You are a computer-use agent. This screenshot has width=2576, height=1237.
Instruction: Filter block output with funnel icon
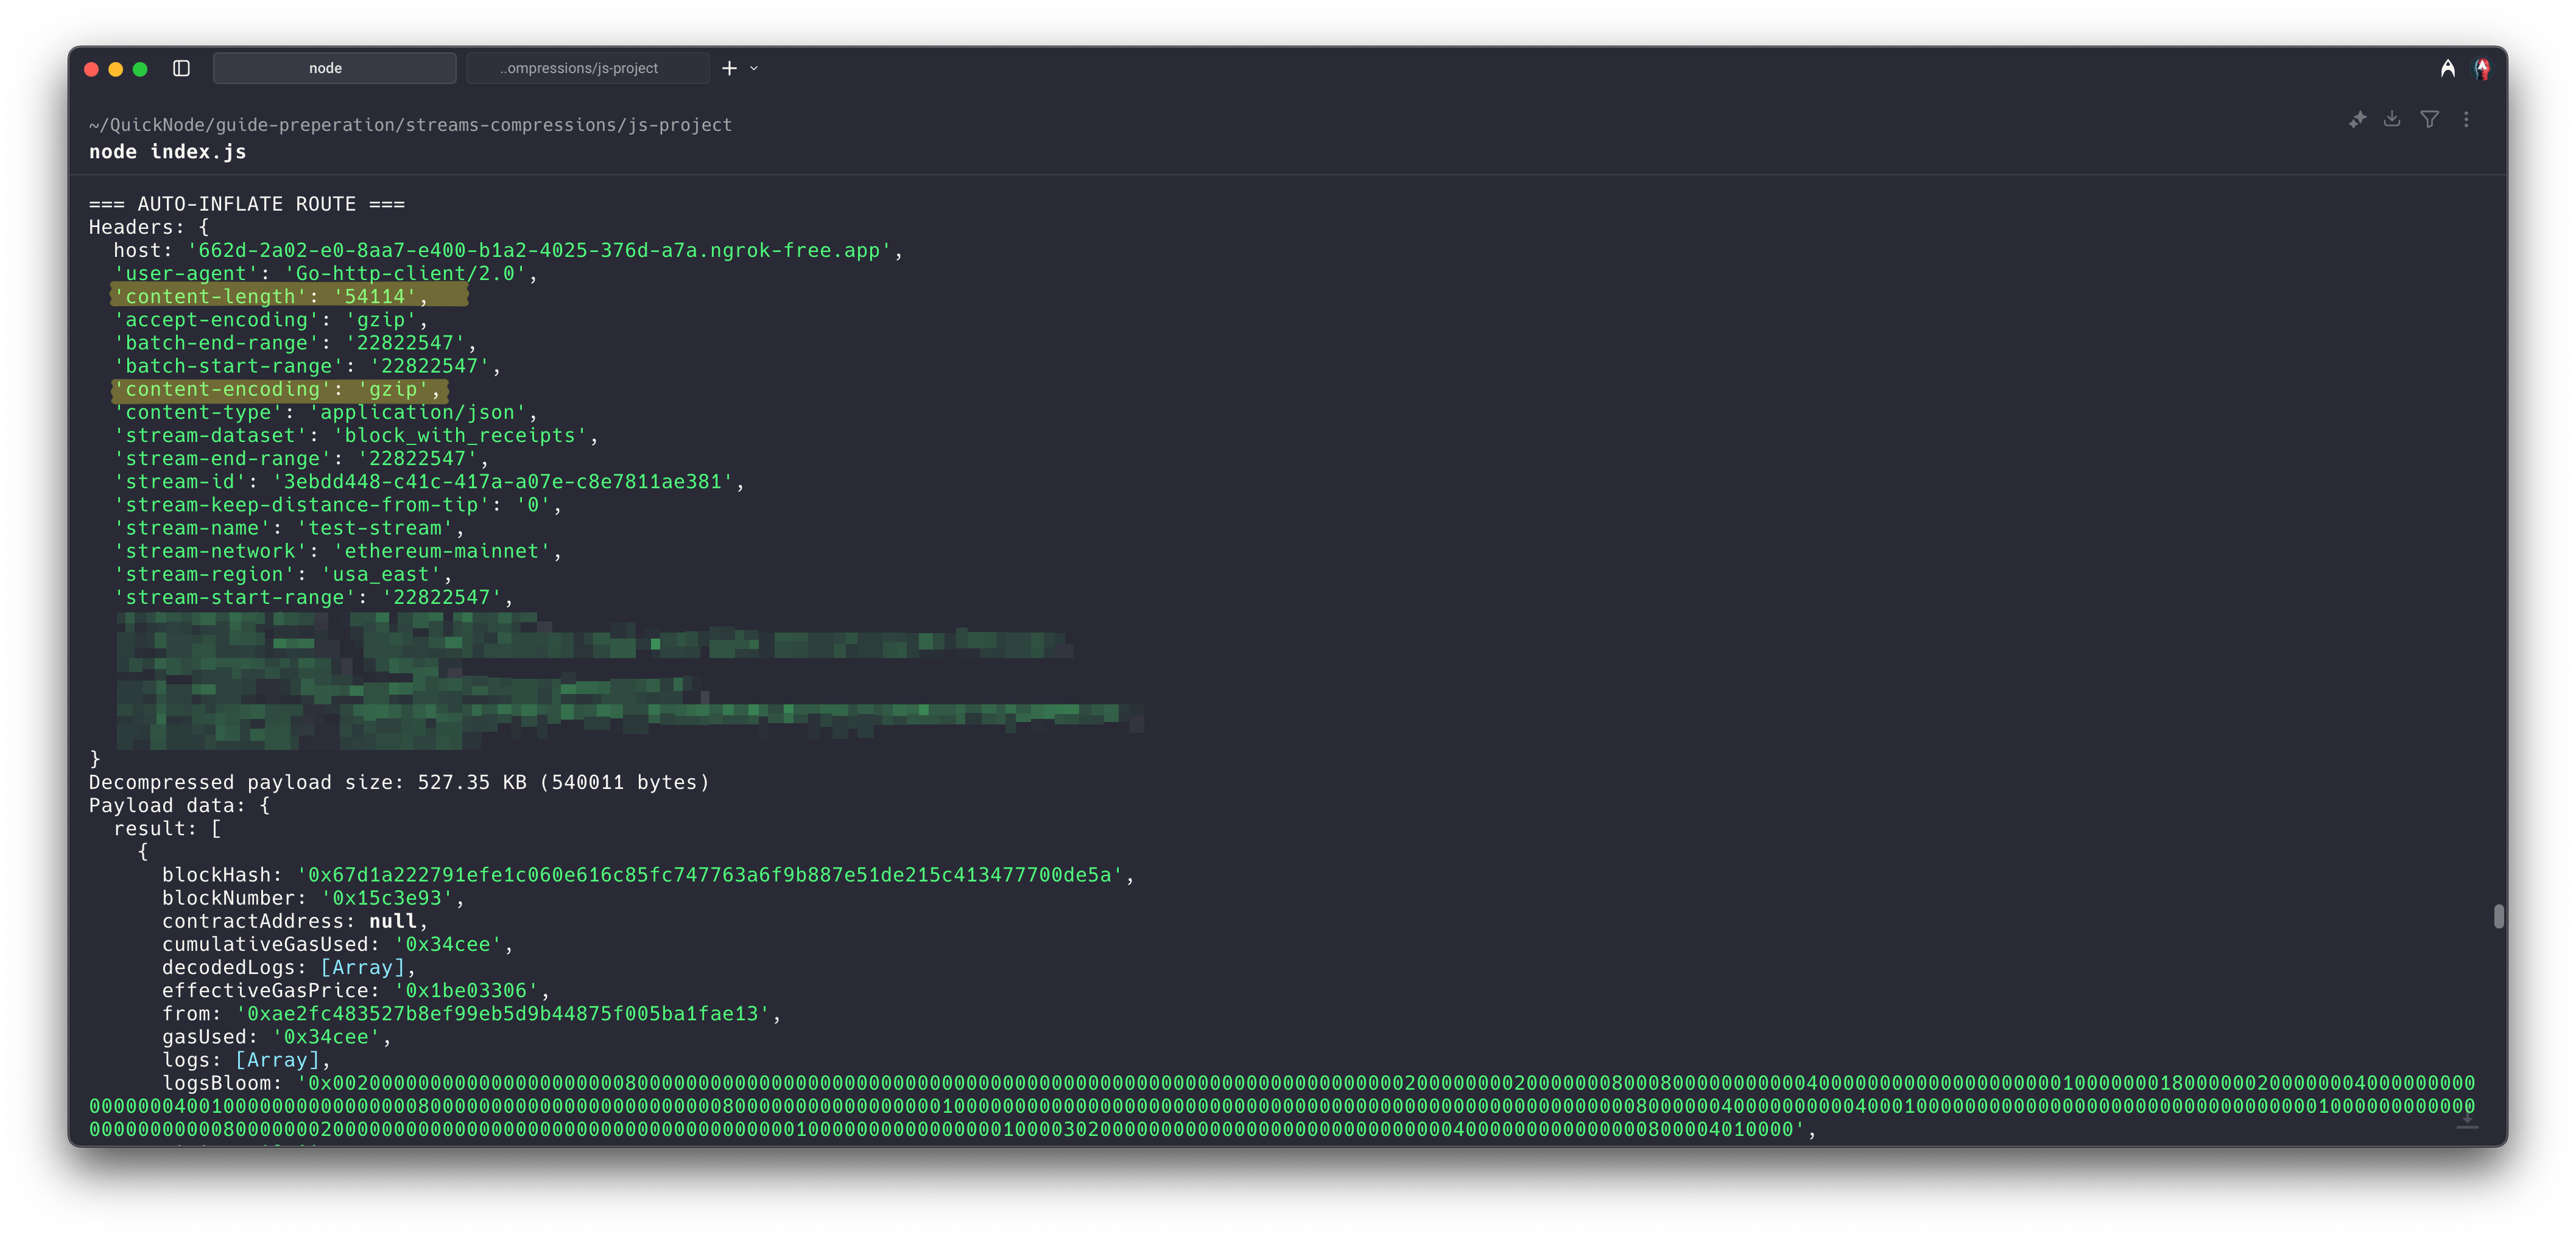2429,119
